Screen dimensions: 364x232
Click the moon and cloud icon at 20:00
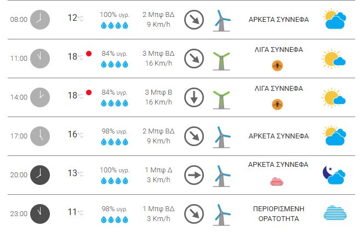334,175
